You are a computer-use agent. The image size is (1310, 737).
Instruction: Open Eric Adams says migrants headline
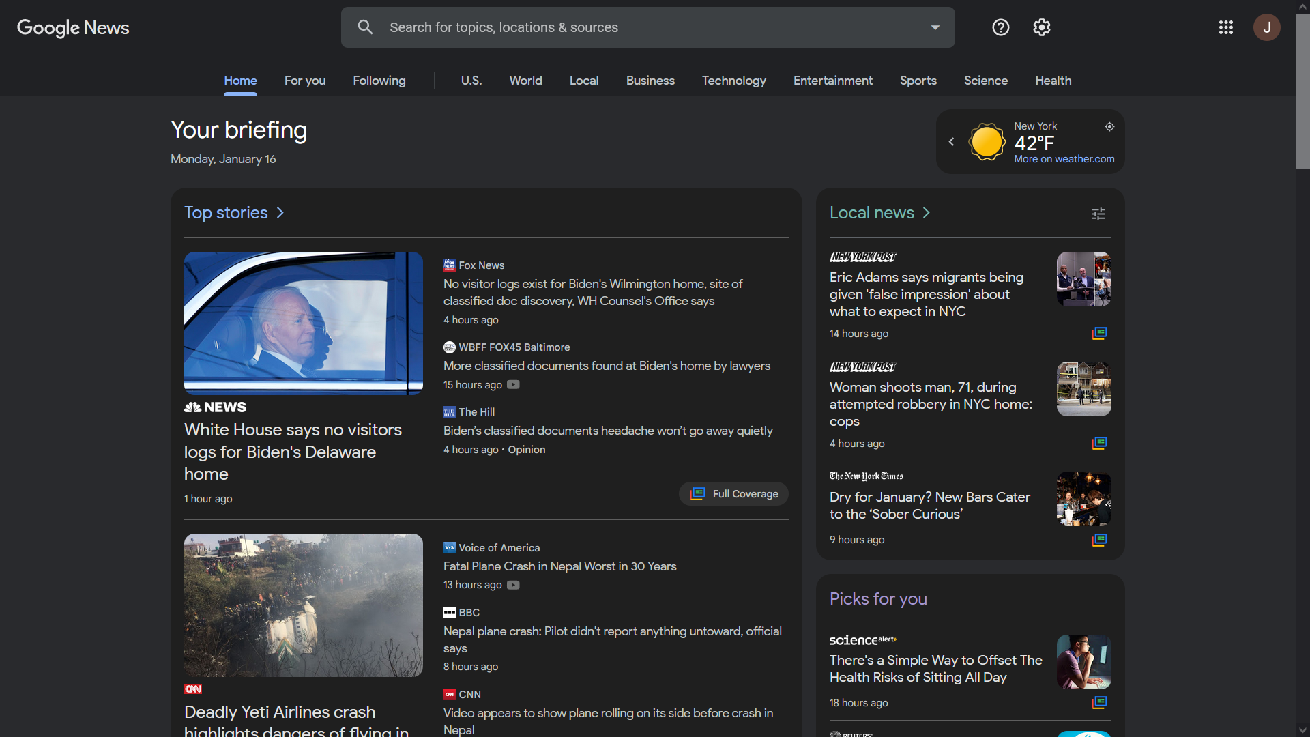[927, 294]
